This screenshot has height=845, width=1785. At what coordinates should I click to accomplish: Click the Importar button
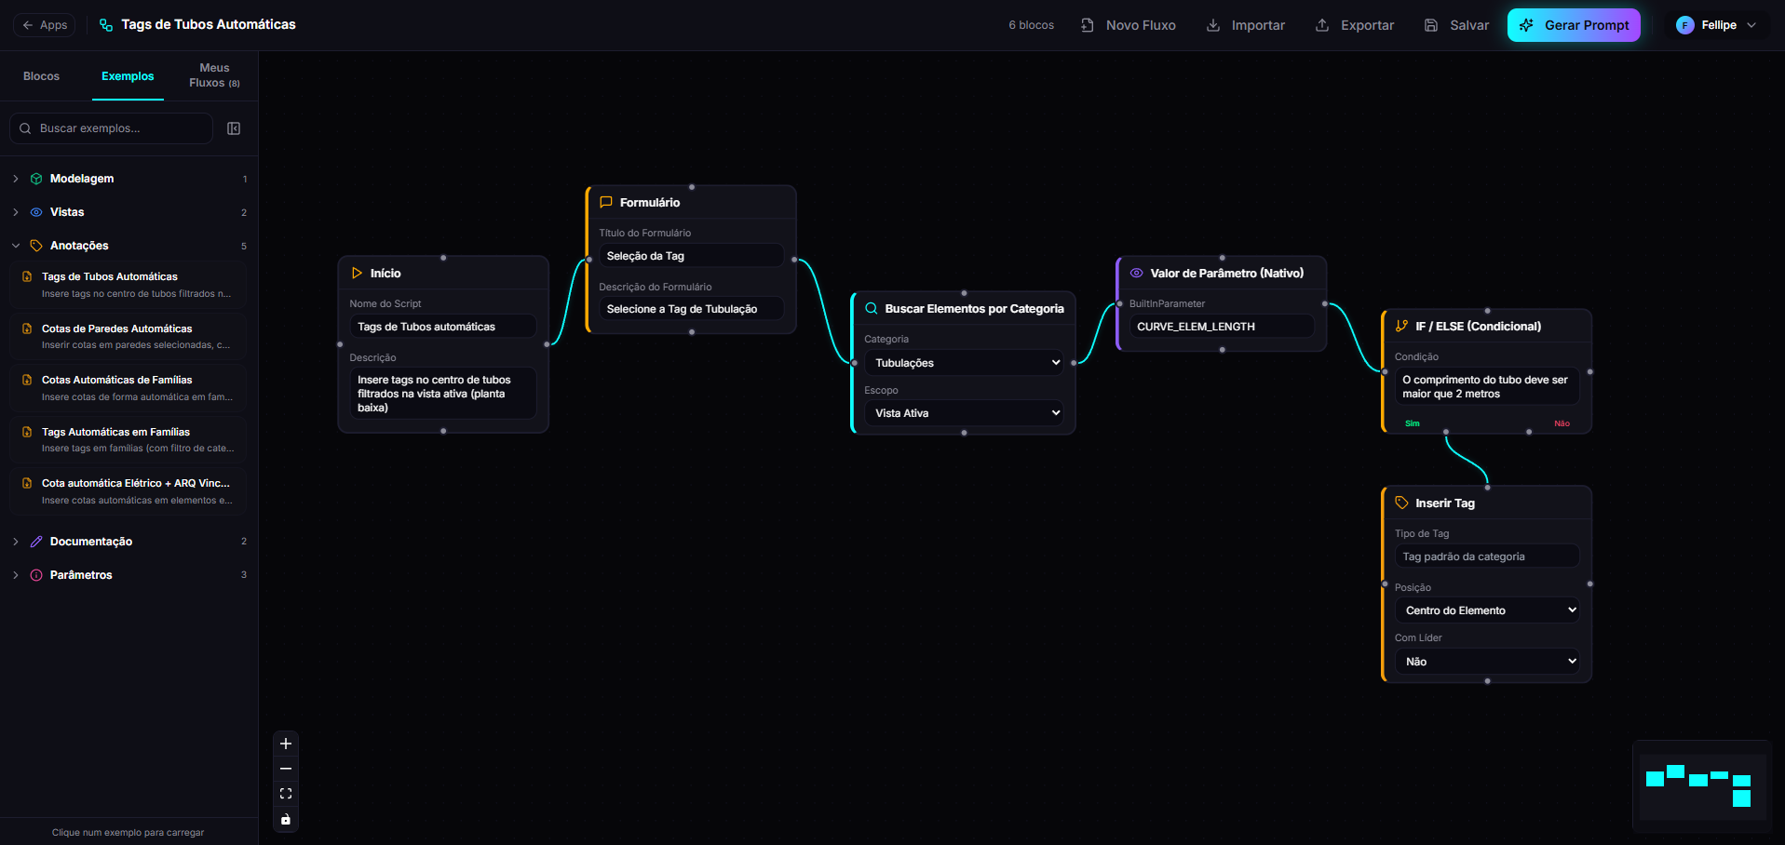click(x=1246, y=25)
